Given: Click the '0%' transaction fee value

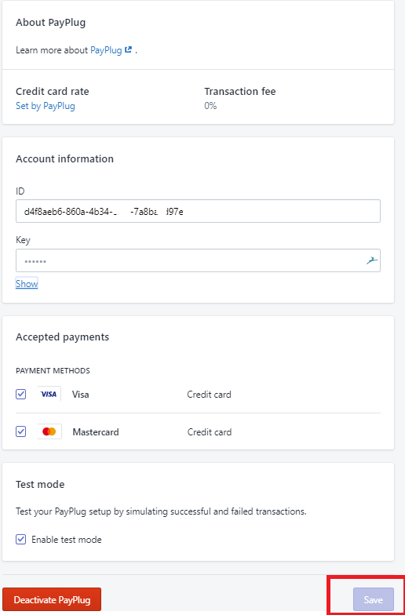Looking at the screenshot, I should 210,106.
